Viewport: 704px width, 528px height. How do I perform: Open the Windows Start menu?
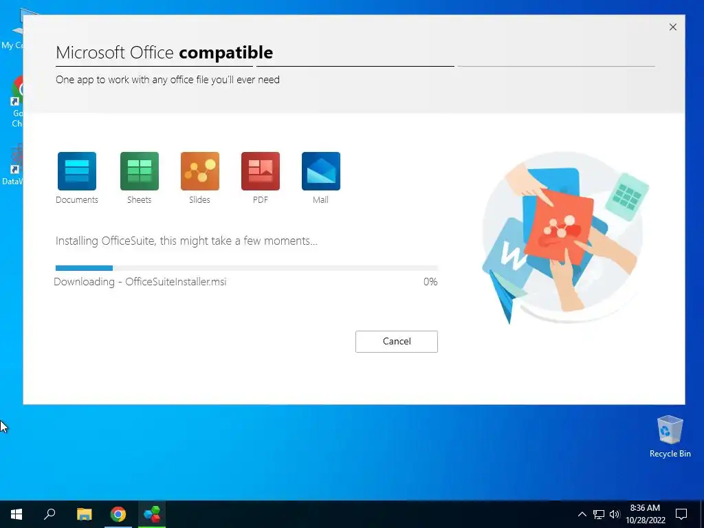pyautogui.click(x=16, y=514)
